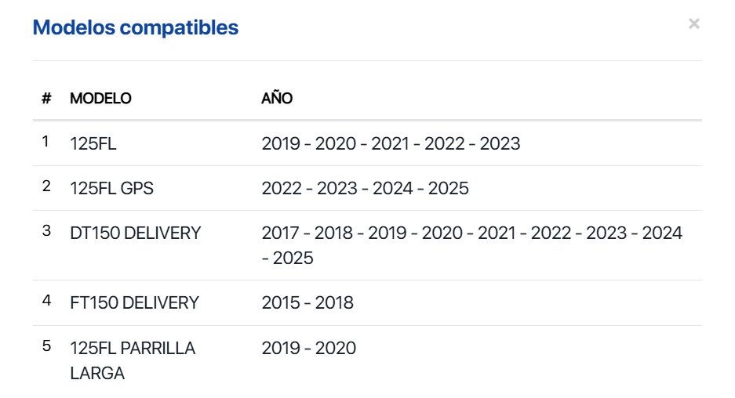Close the Modelos compatibles dialog
The height and width of the screenshot is (398, 735).
tap(693, 24)
